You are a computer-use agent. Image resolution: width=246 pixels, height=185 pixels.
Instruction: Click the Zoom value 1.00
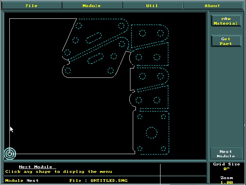(226, 183)
